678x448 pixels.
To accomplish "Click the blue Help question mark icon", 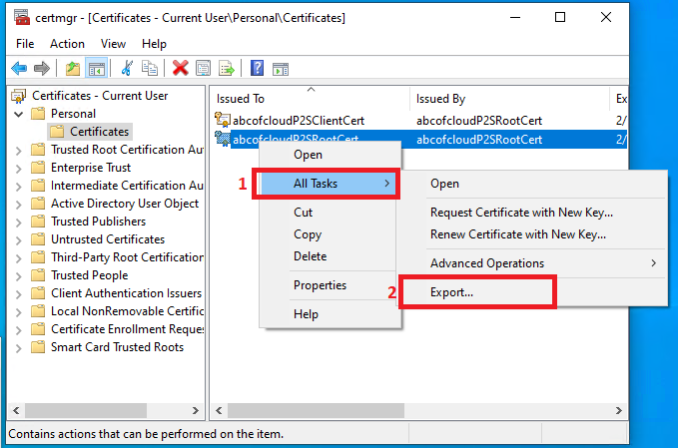I will (x=257, y=68).
